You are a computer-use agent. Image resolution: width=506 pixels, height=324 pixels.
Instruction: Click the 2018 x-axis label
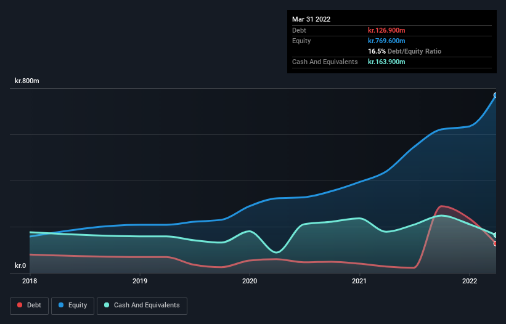tap(30, 281)
